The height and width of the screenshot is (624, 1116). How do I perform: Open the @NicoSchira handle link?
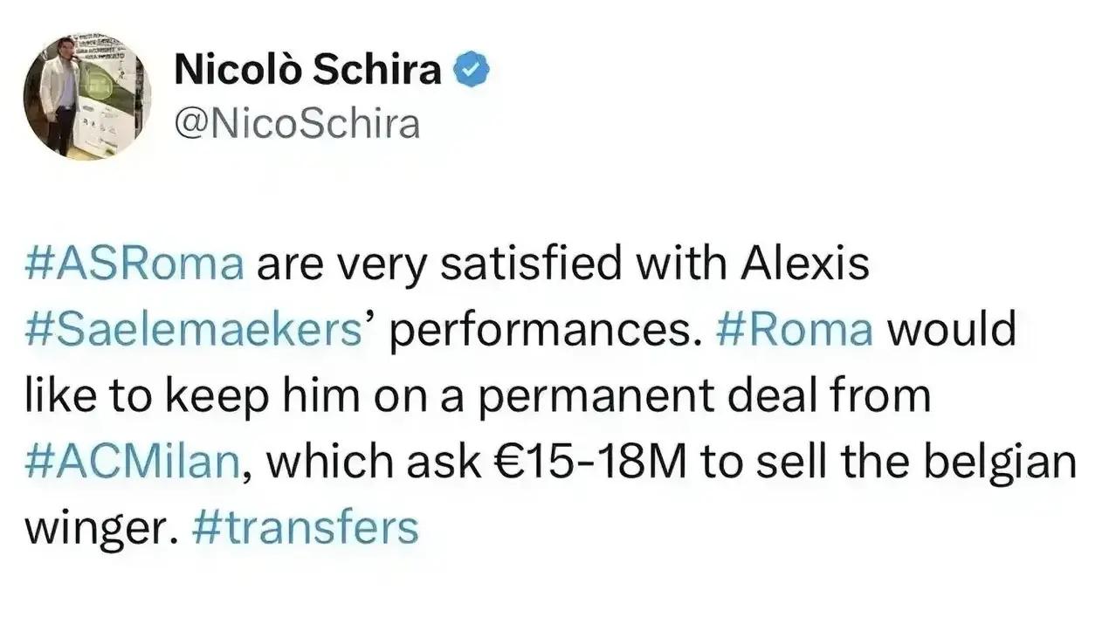click(x=297, y=124)
